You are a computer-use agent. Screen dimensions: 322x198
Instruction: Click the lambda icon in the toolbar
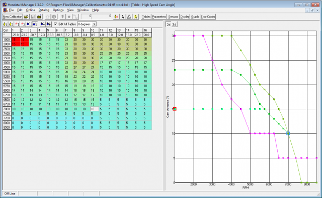point(123,17)
